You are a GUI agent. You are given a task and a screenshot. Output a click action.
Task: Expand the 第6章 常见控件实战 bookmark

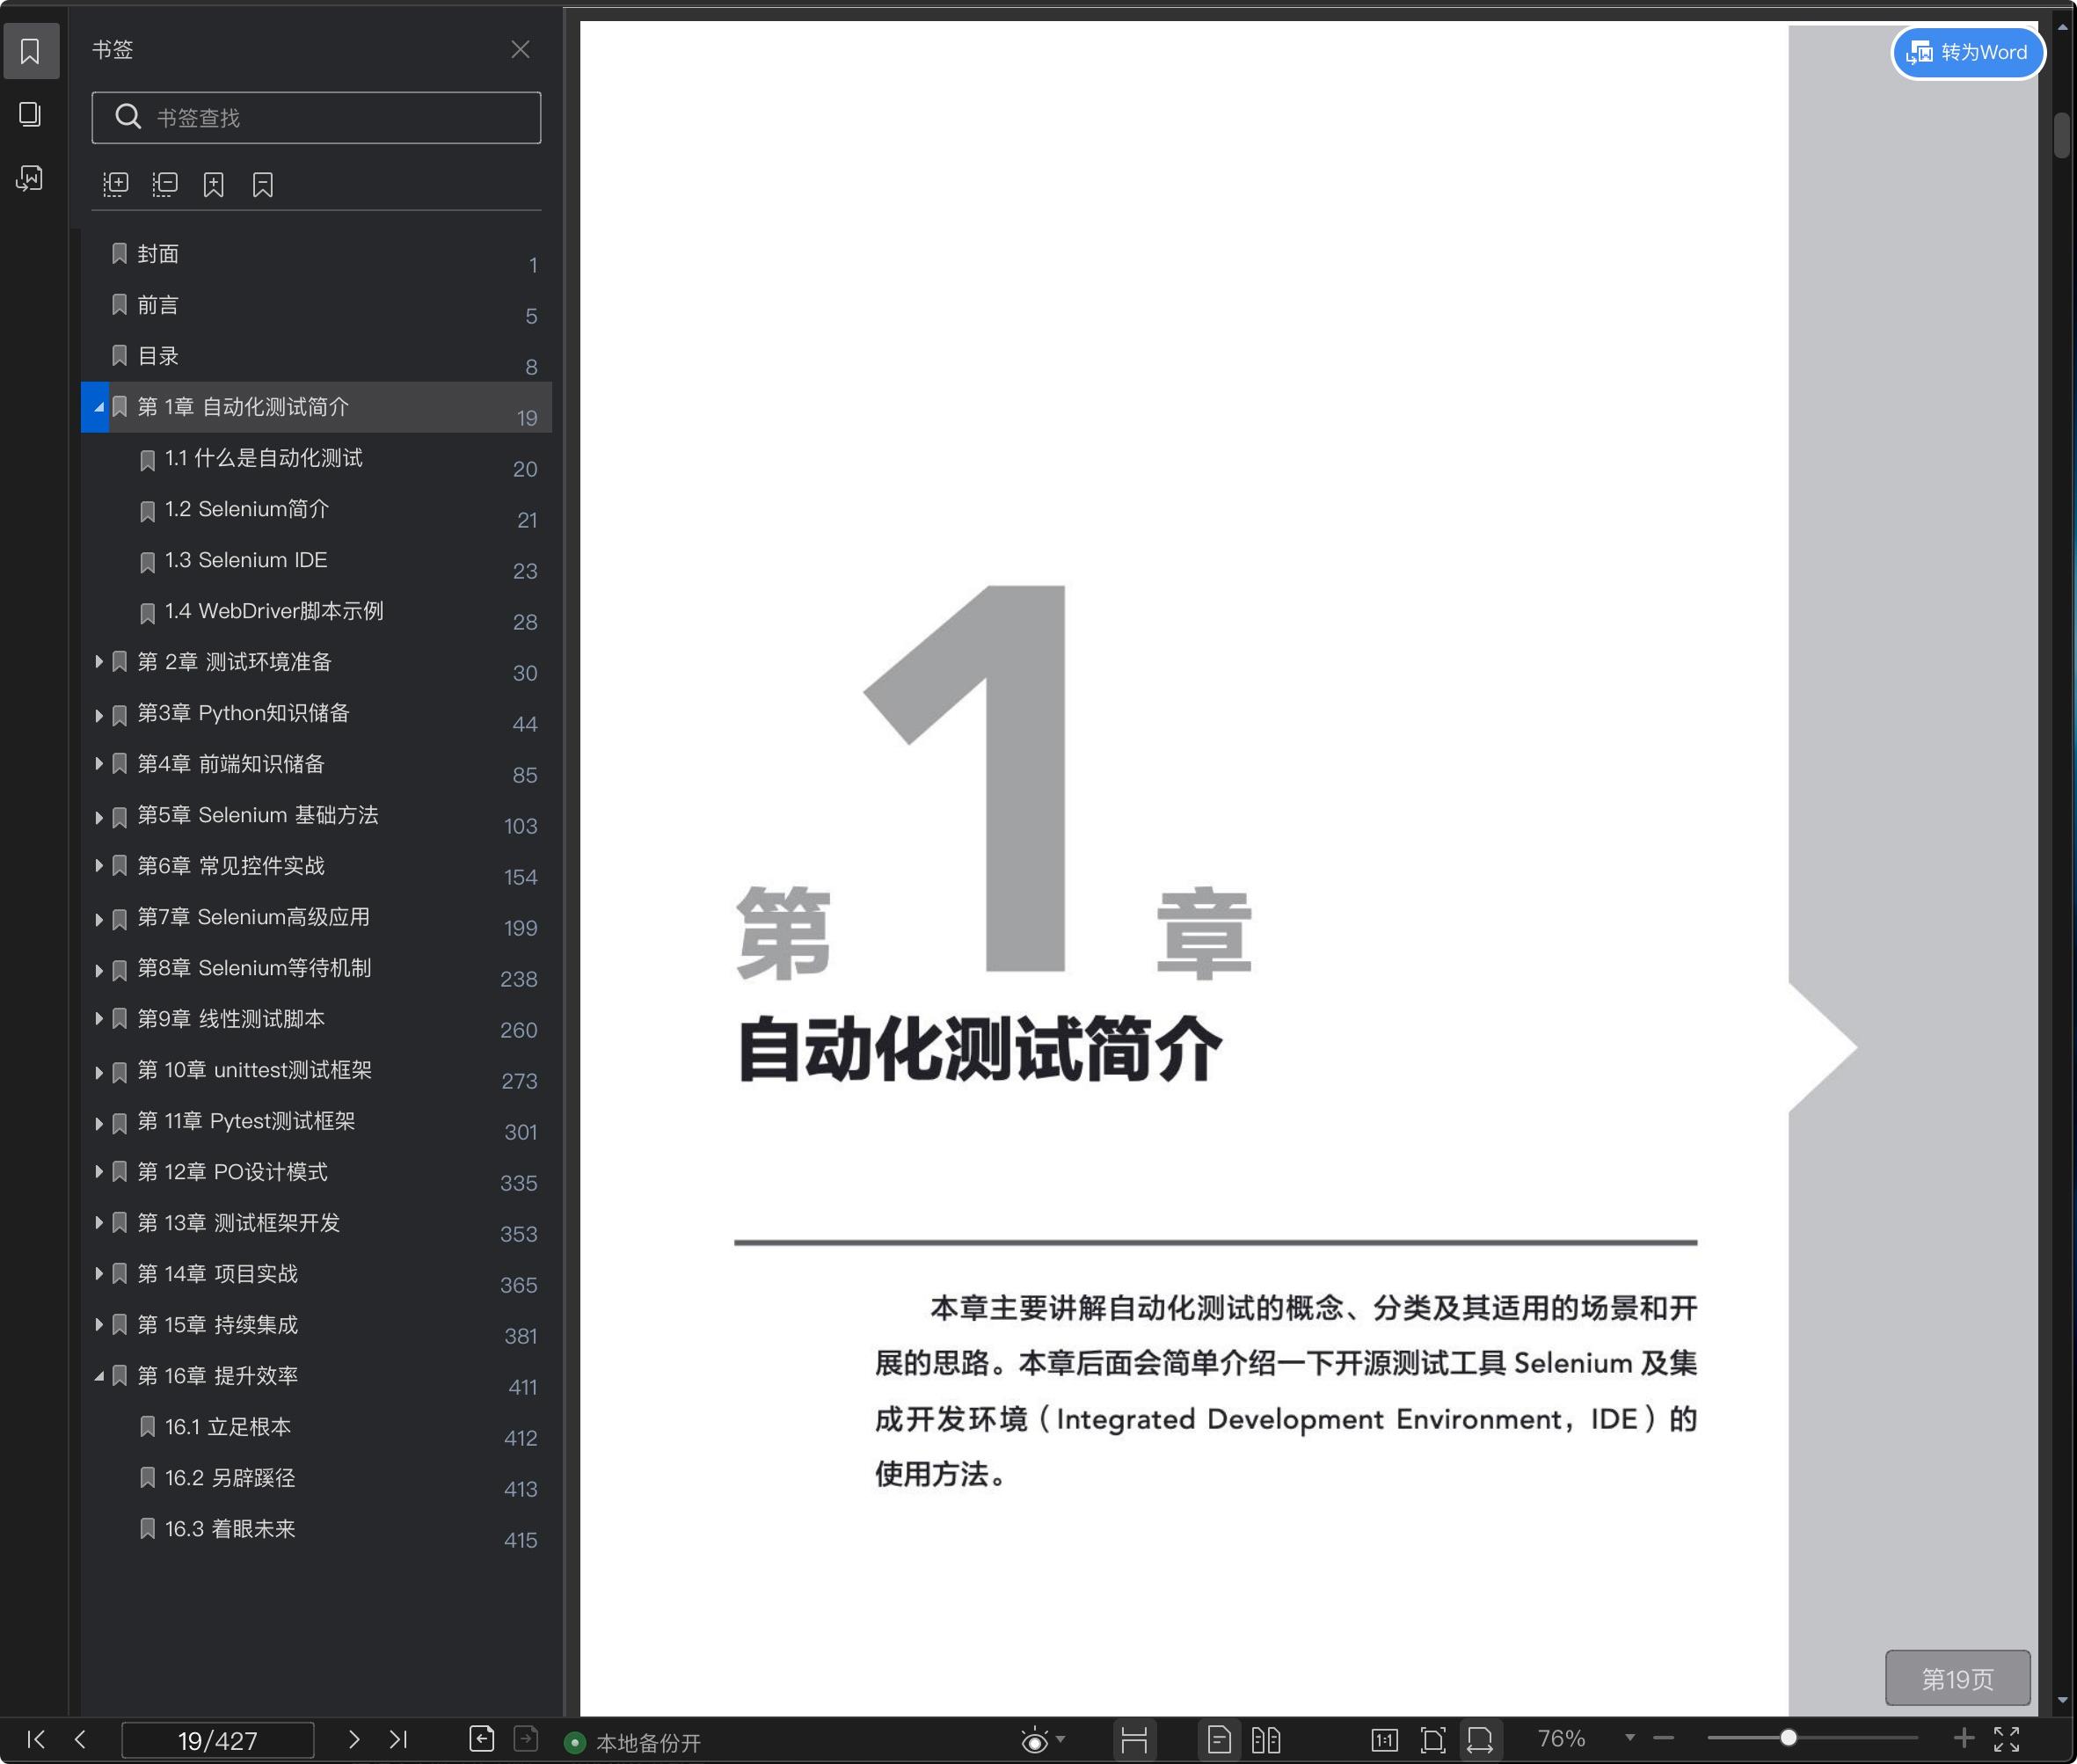[x=98, y=866]
